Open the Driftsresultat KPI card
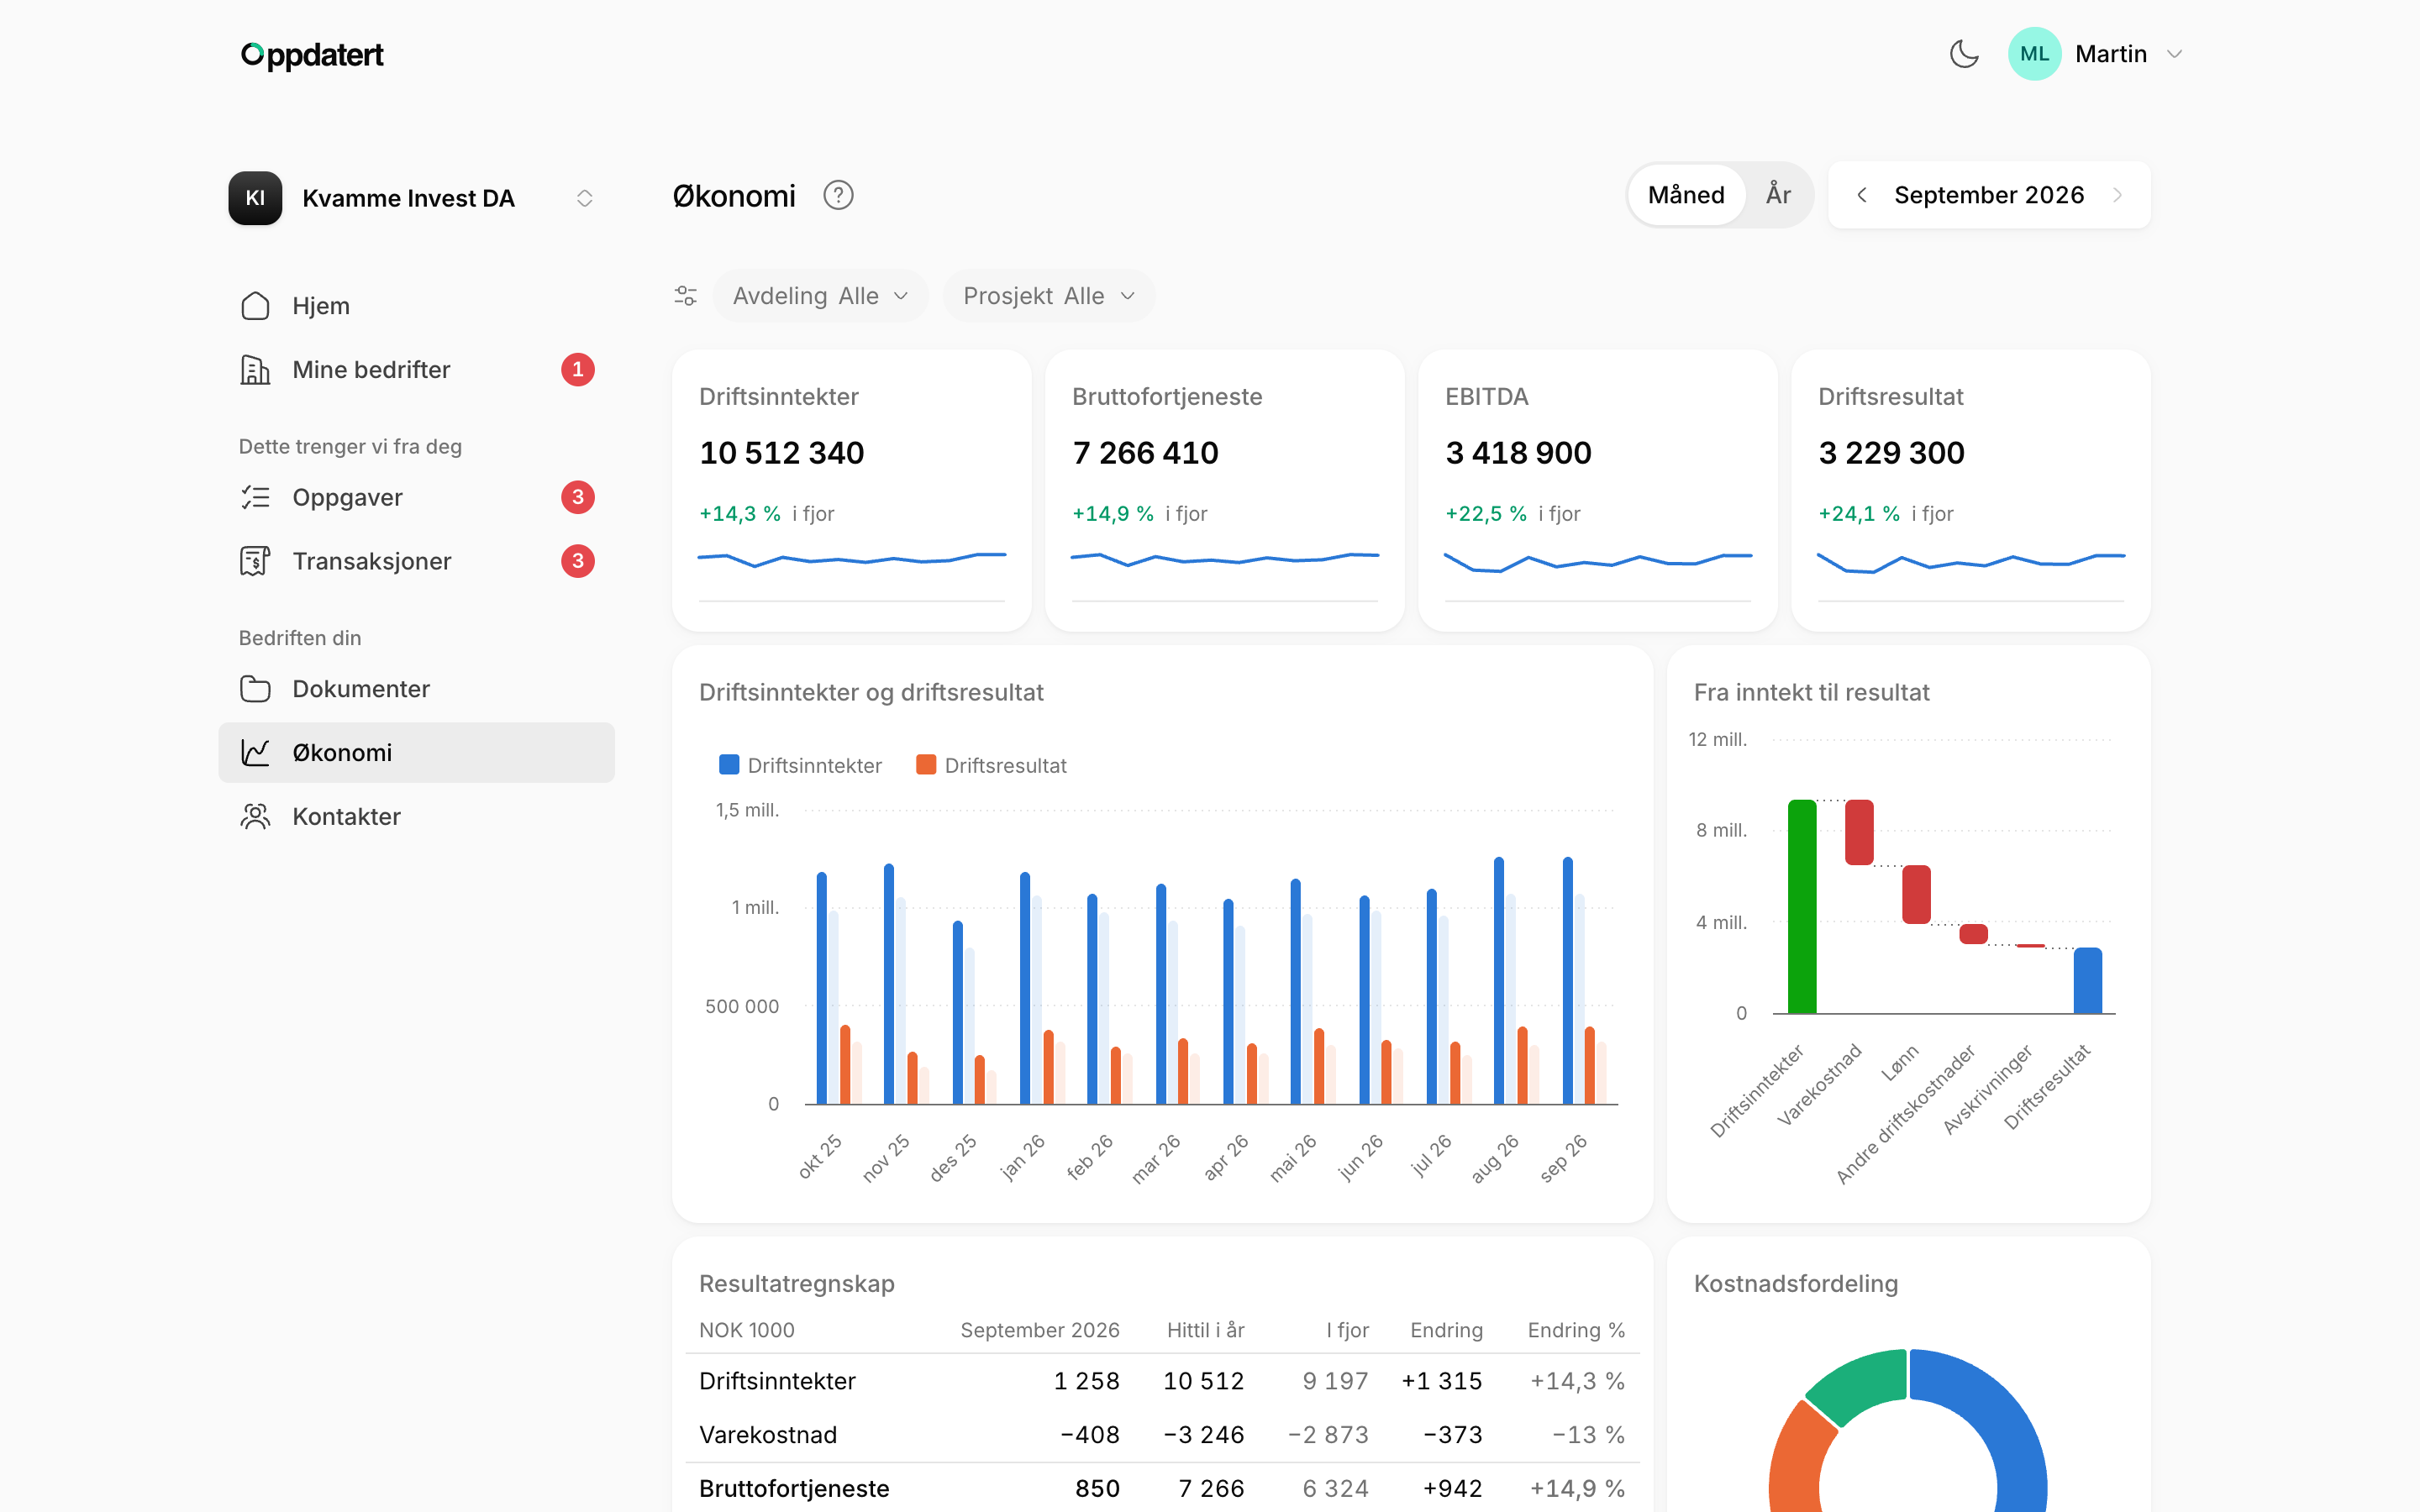 coord(1970,490)
